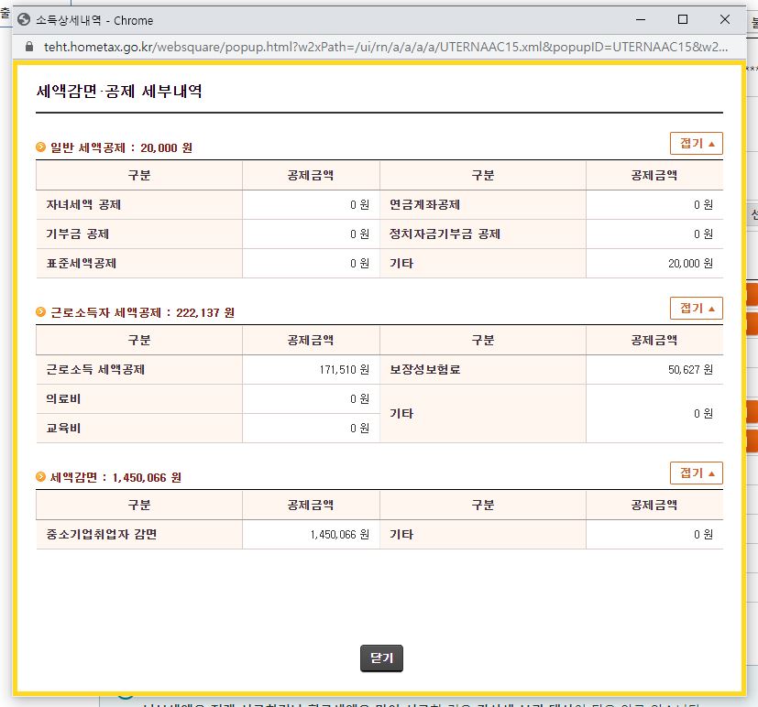This screenshot has height=707, width=758.
Task: Collapse the 일반 세액공제 section with 접기
Action: point(697,144)
